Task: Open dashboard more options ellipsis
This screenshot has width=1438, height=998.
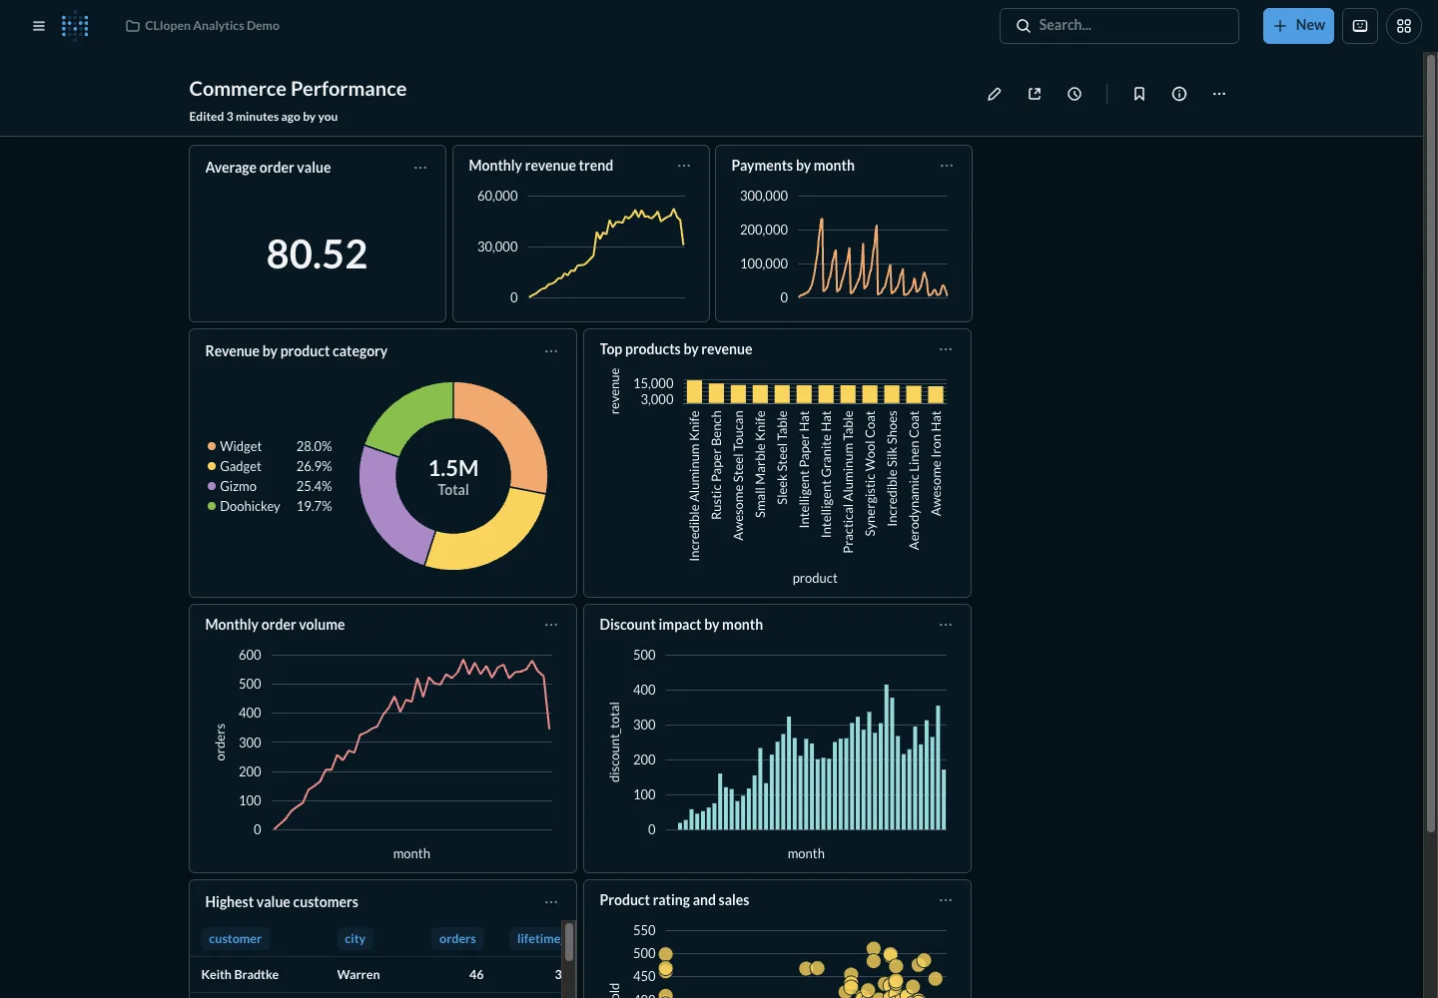Action: (x=1219, y=94)
